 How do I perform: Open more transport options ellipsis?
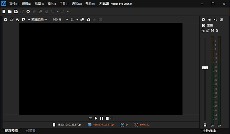point(112,118)
